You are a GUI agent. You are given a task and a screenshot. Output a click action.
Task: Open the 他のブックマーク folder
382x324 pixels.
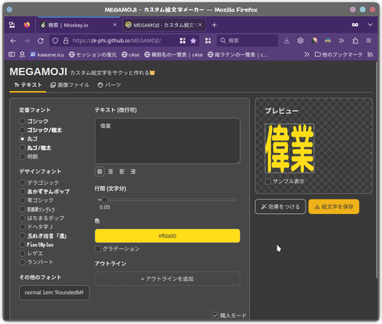338,54
